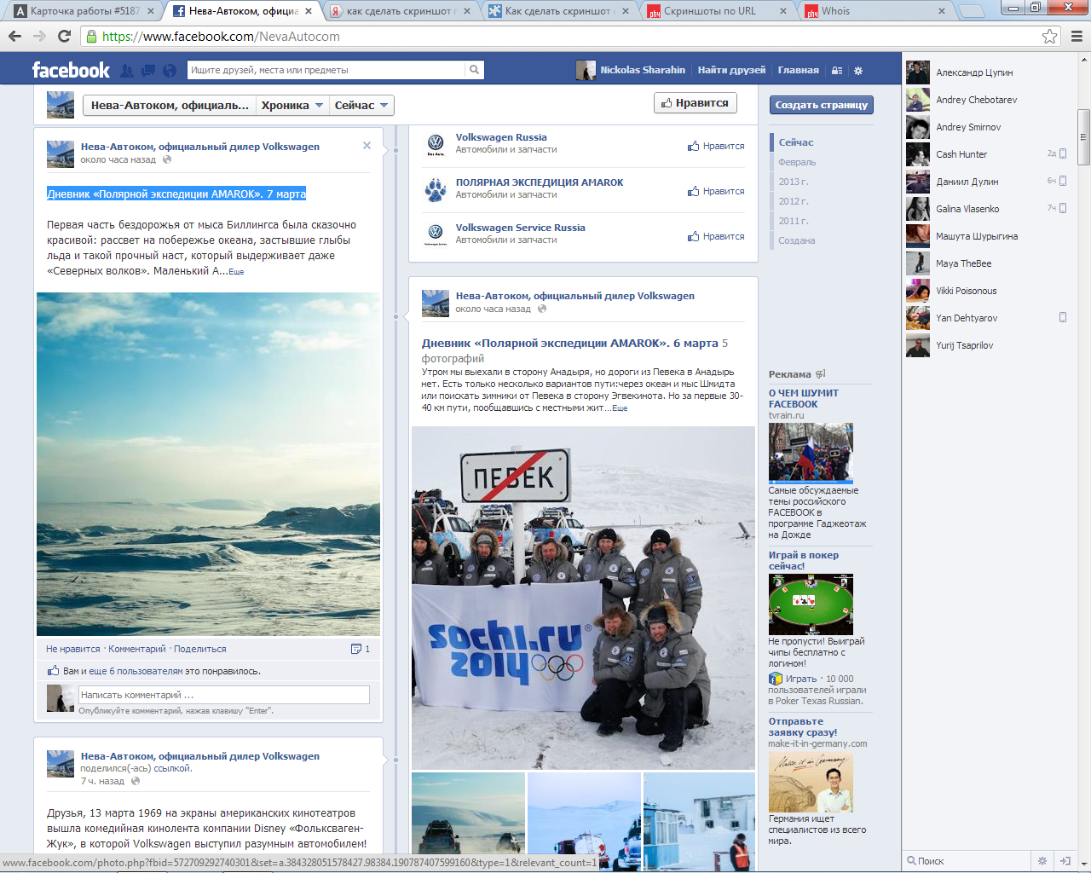Switch to как сделать скриншот Yandex tab

click(400, 11)
